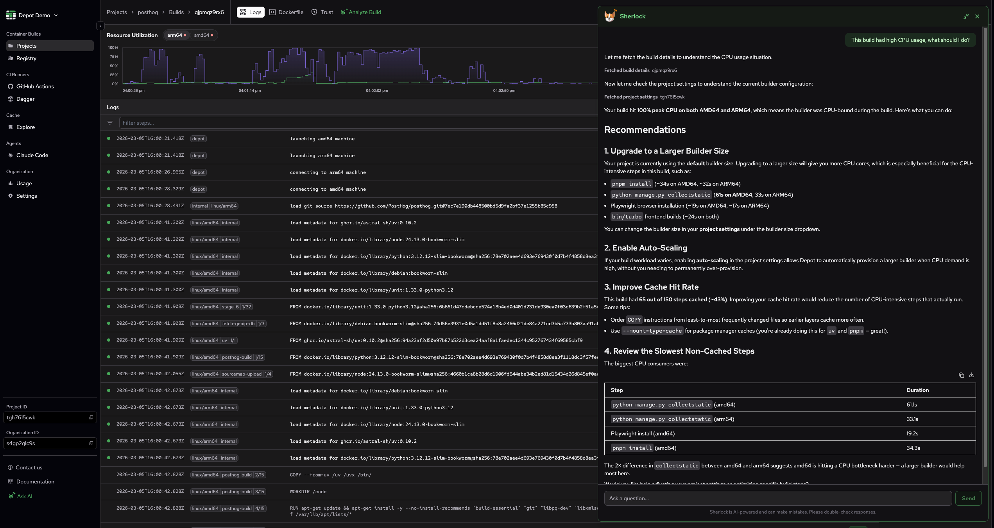Screen dimensions: 994x528
Task: Open the Trust tab
Action: click(x=322, y=12)
